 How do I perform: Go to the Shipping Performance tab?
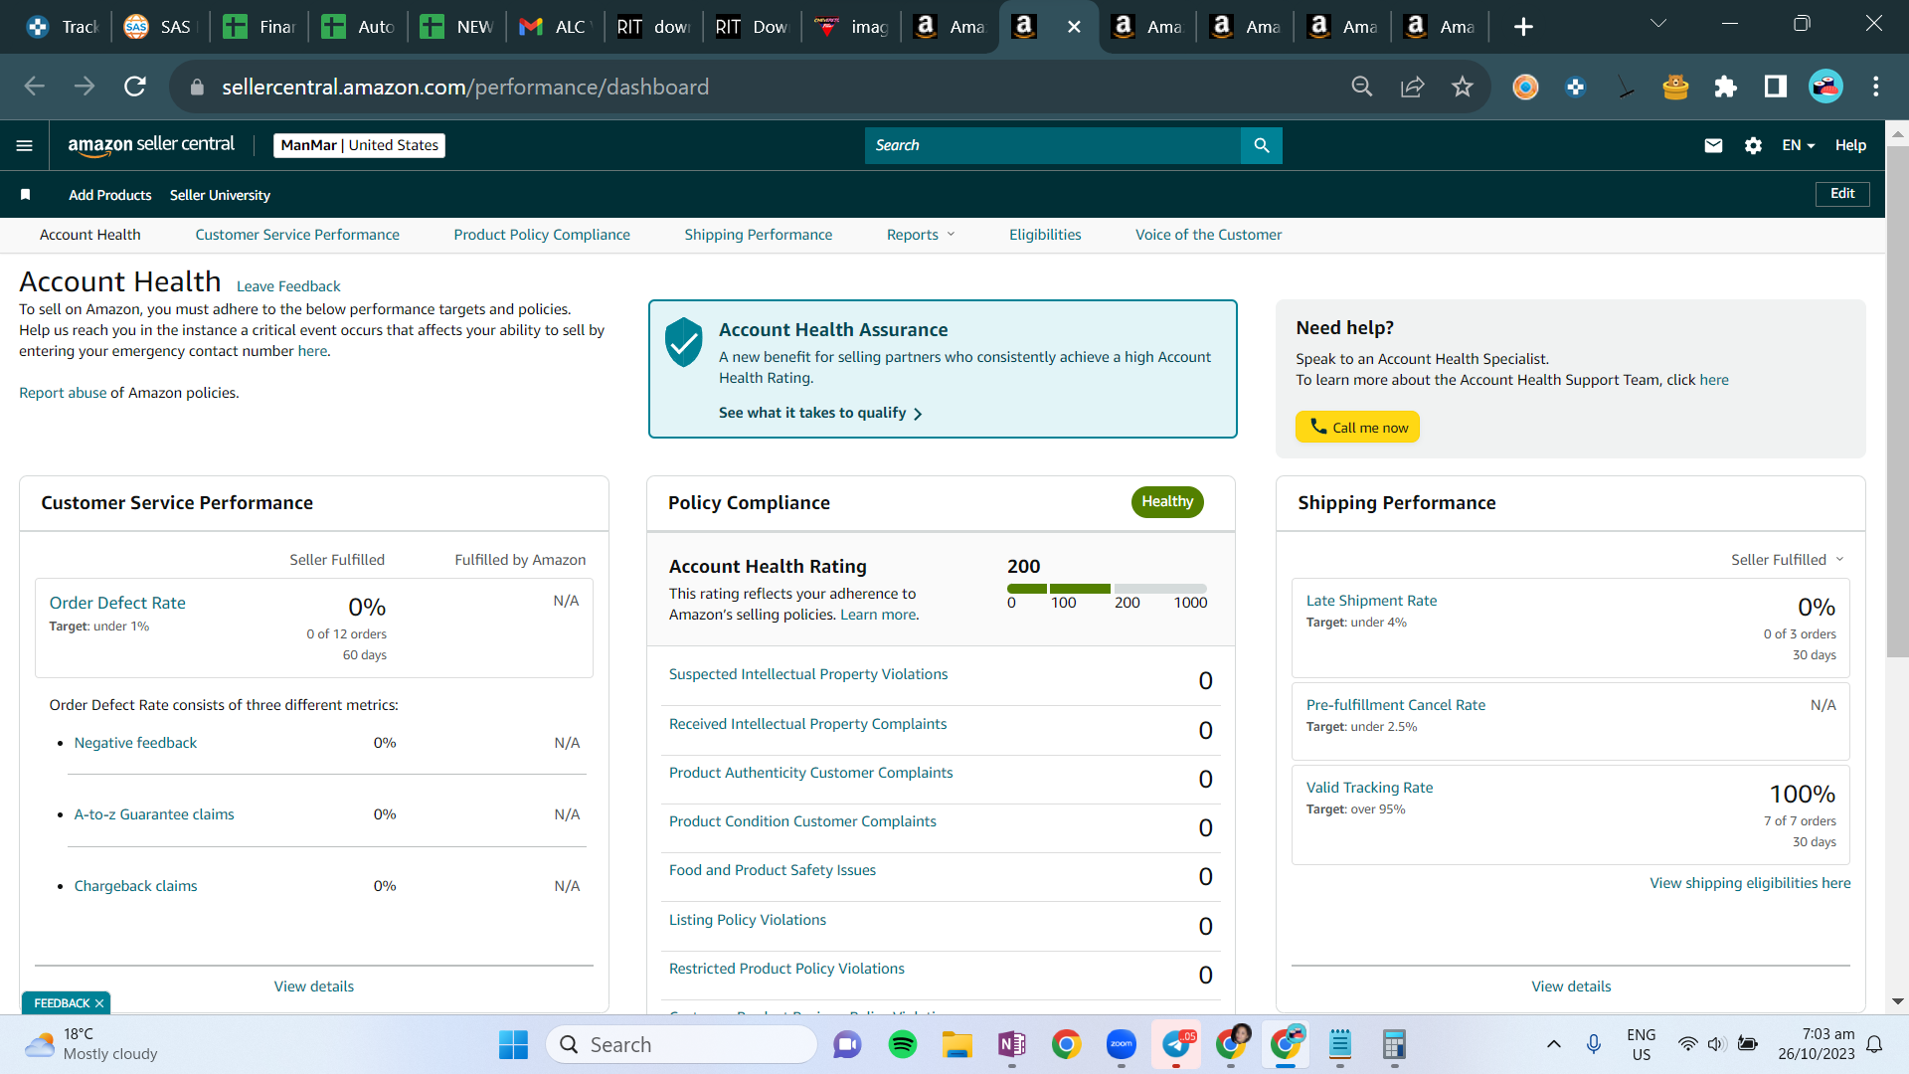759,235
